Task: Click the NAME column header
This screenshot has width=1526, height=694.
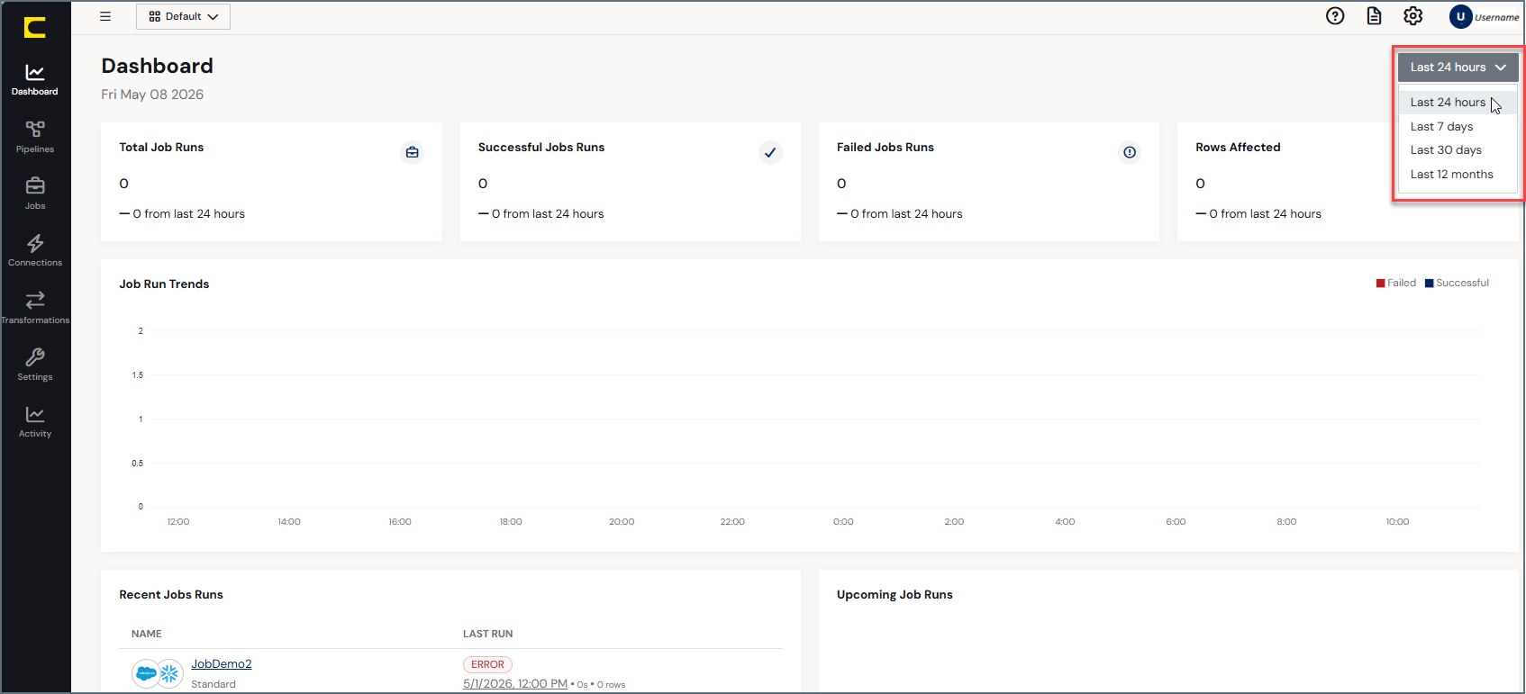Action: pos(147,634)
